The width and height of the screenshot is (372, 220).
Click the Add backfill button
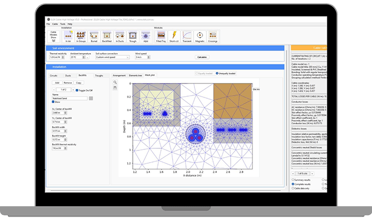tap(57, 83)
